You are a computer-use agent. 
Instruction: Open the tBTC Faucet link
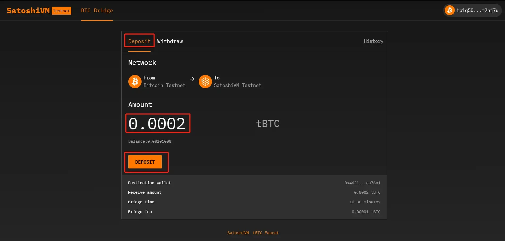pyautogui.click(x=266, y=233)
